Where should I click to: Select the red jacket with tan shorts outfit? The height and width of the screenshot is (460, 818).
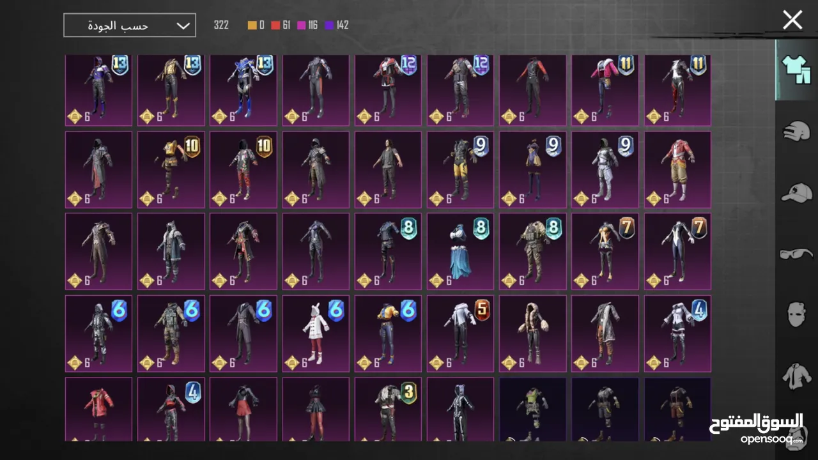click(677, 170)
